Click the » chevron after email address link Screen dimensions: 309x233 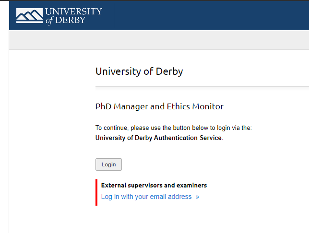coord(197,197)
